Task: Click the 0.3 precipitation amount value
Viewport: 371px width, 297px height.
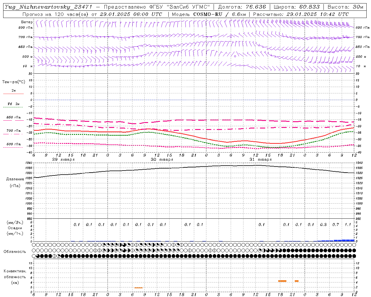Action: (x=323, y=224)
